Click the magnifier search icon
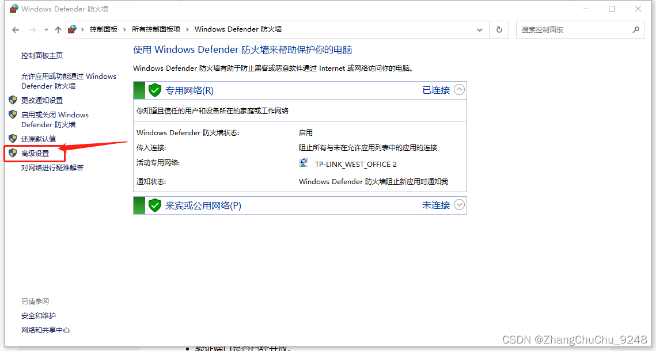The width and height of the screenshot is (656, 351). 636,30
